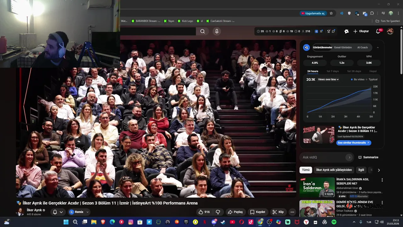The width and height of the screenshot is (403, 227).
Task: Click the Kaydet save button
Action: (x=258, y=212)
